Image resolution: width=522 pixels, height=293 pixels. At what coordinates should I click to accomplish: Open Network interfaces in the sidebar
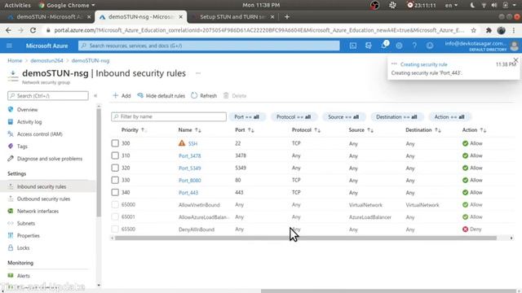[38, 212]
